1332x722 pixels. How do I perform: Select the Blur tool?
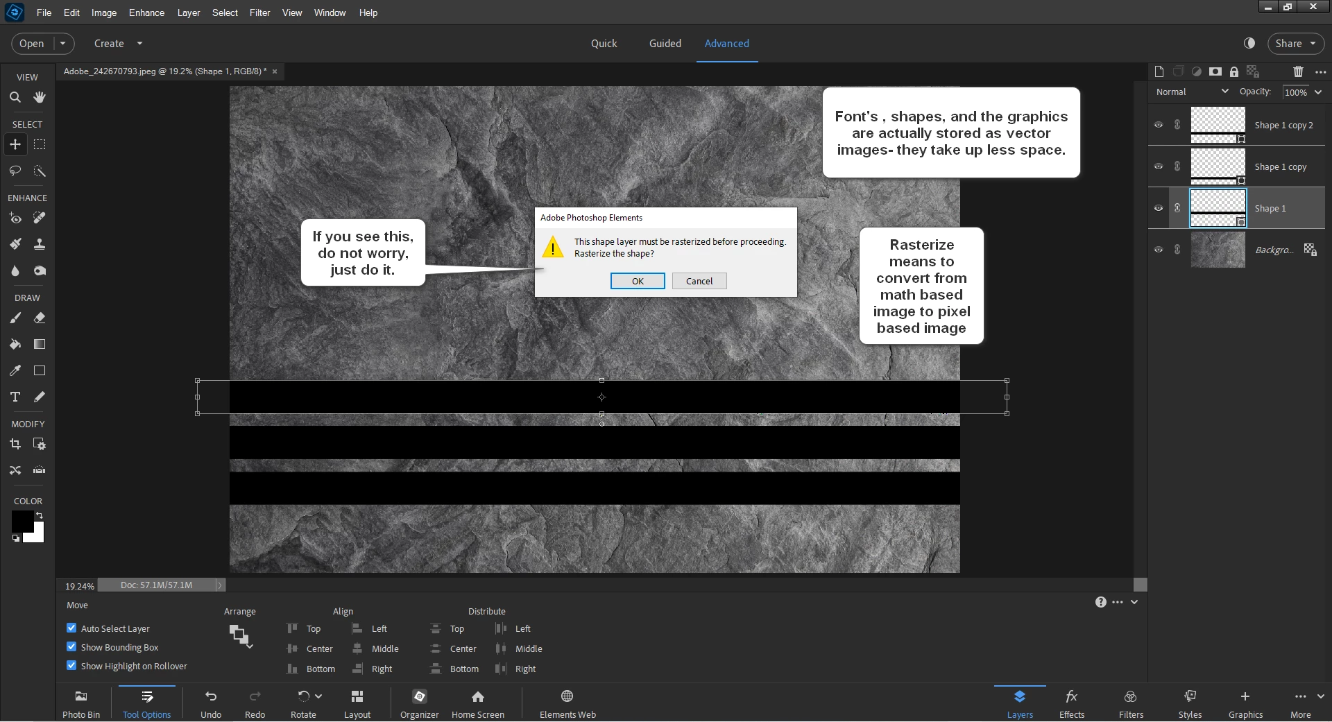tap(15, 270)
